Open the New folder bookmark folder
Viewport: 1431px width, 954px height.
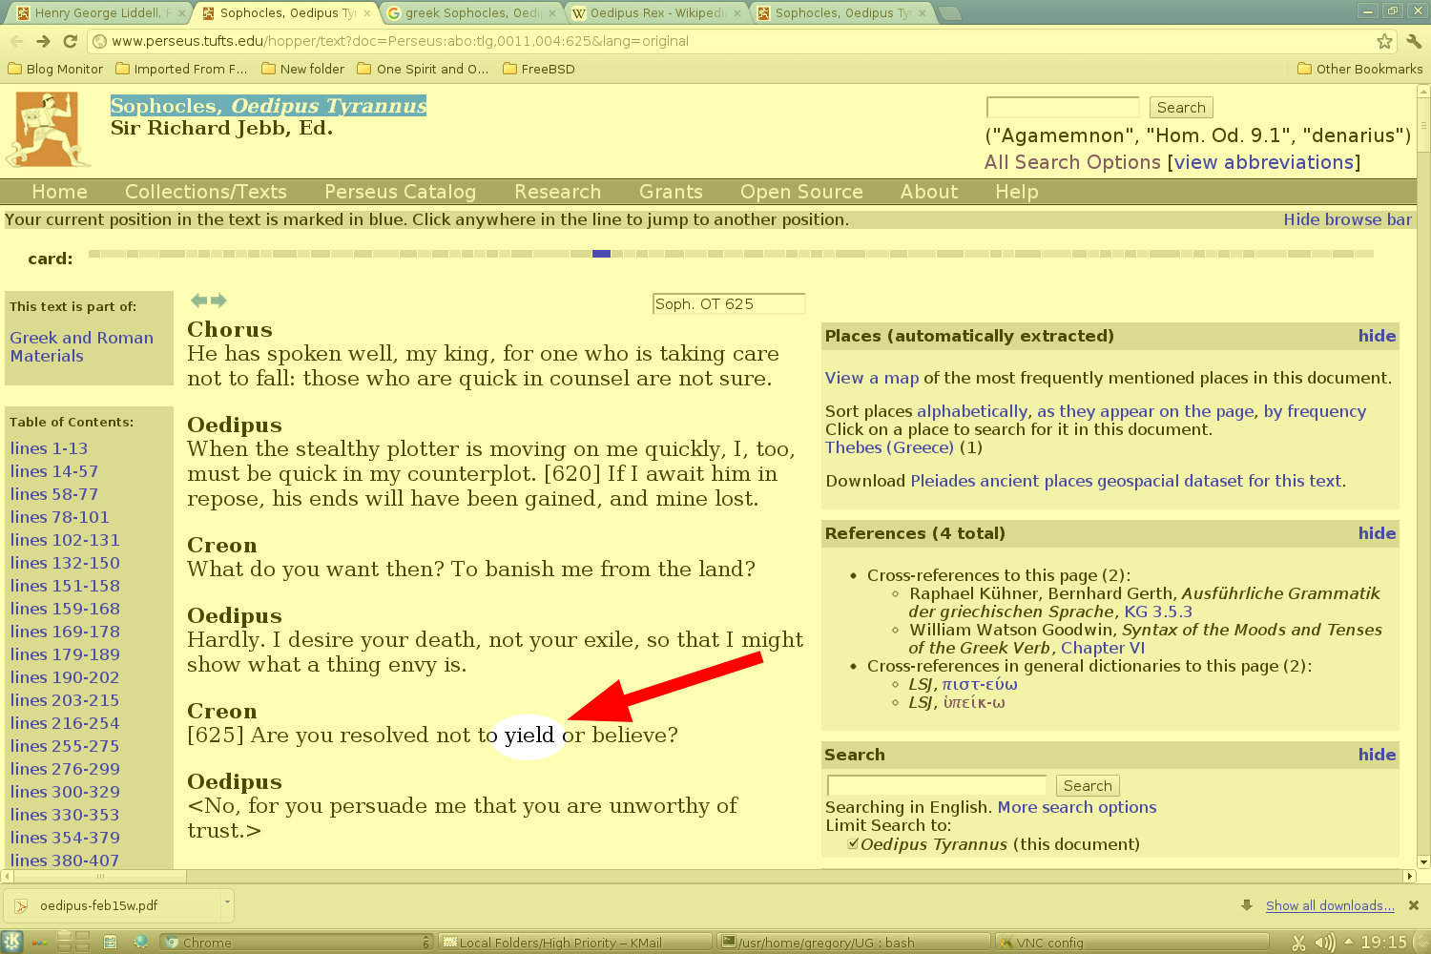[302, 69]
